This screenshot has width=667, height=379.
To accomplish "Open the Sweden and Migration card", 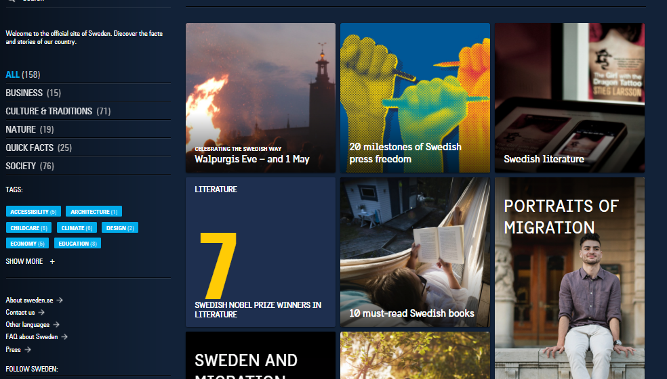I will tap(260, 355).
